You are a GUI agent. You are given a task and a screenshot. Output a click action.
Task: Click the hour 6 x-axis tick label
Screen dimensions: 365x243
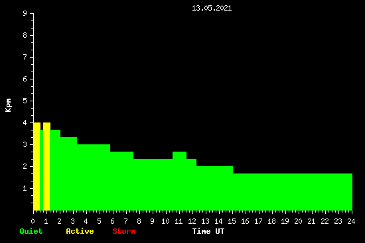coord(112,221)
